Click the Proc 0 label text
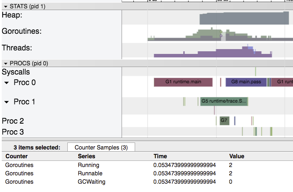293x192 pixels. click(x=24, y=82)
